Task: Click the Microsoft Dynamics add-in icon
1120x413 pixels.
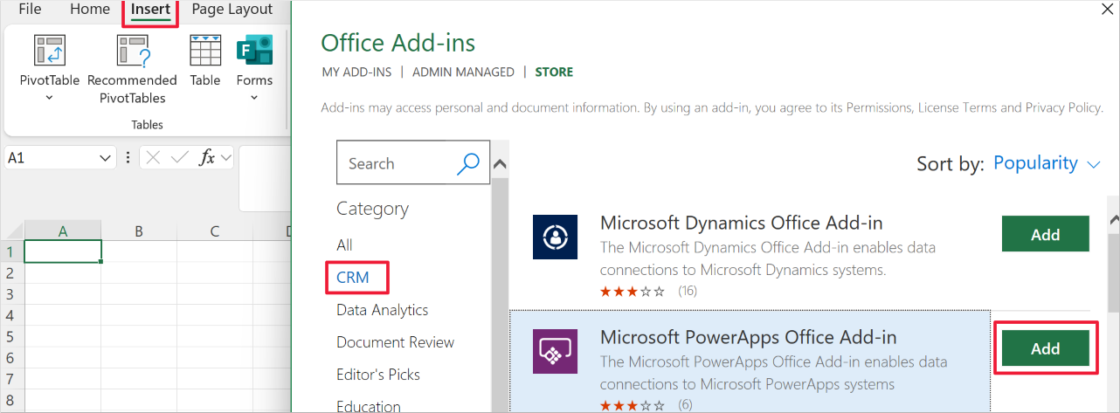Action: tap(555, 237)
